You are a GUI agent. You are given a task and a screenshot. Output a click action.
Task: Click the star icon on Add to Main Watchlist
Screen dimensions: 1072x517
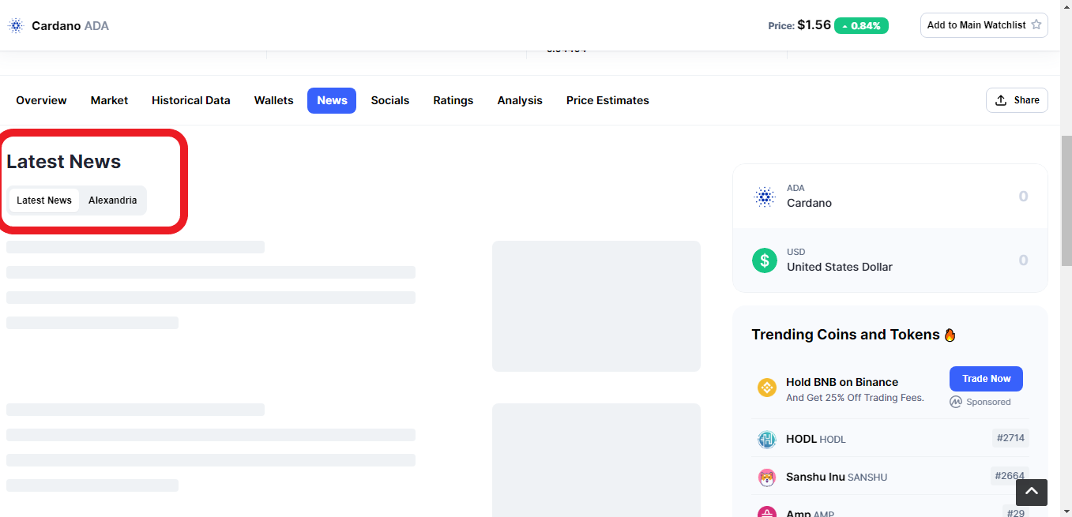pyautogui.click(x=1036, y=24)
